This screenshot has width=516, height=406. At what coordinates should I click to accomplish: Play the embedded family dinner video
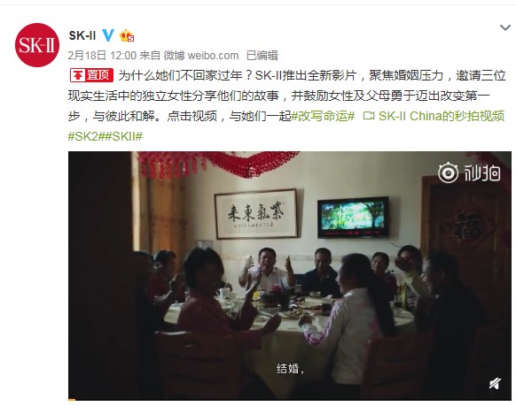290,276
